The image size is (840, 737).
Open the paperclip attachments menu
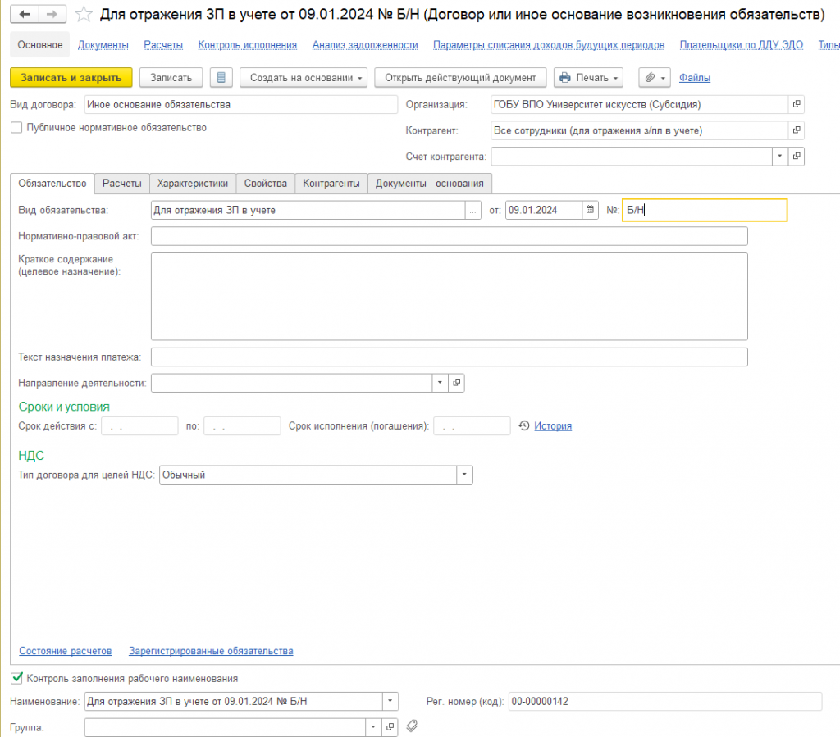(655, 78)
